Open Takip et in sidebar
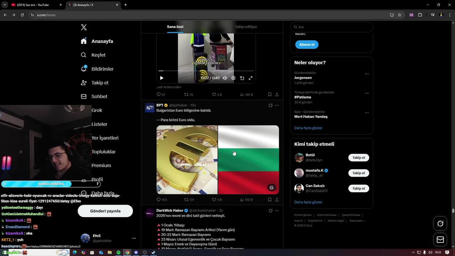455x256 pixels. [x=95, y=82]
